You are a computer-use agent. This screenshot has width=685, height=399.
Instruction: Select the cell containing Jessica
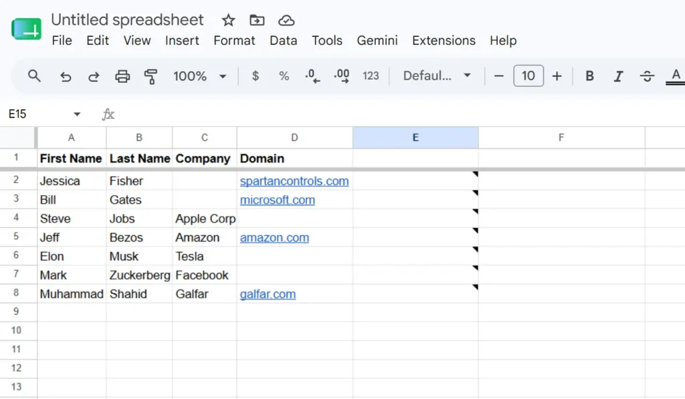coord(72,180)
